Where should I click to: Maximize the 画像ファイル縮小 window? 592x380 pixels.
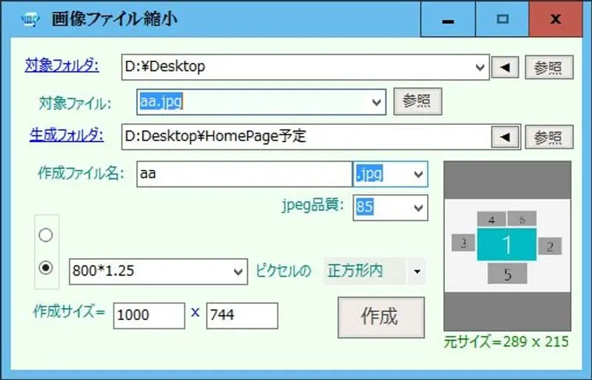tap(502, 19)
